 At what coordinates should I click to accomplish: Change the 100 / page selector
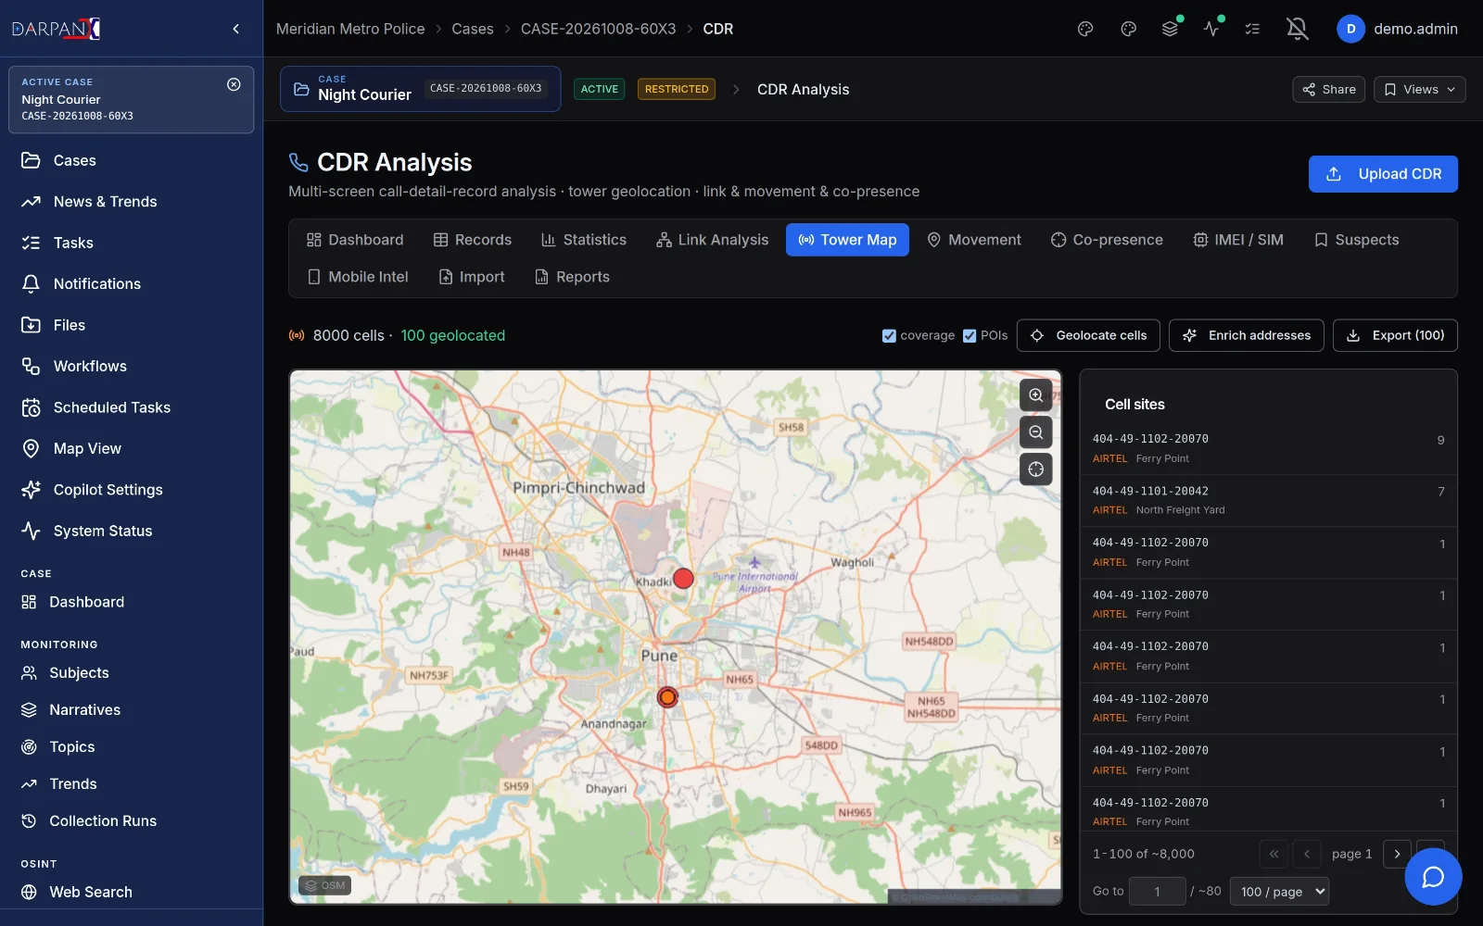pos(1279,892)
